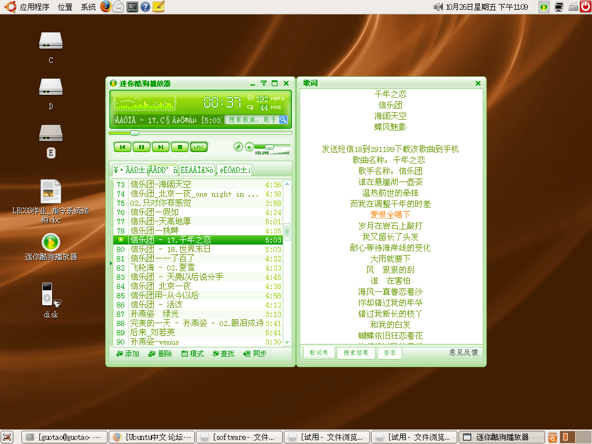Select playlist row 83 天亮以后说分手
Image resolution: width=592 pixels, height=444 pixels.
point(198,277)
